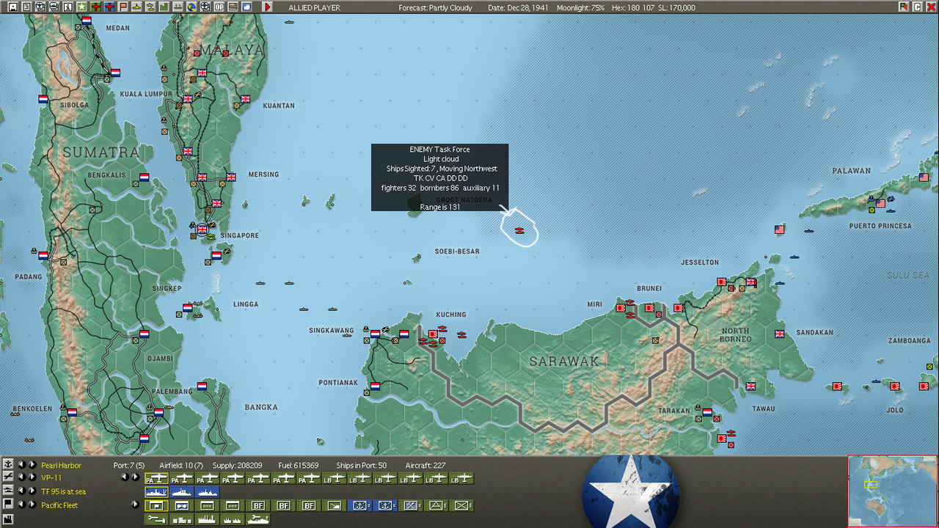This screenshot has height=528, width=939.
Task: Click the red aircraft on green icon
Action: pyautogui.click(x=96, y=7)
